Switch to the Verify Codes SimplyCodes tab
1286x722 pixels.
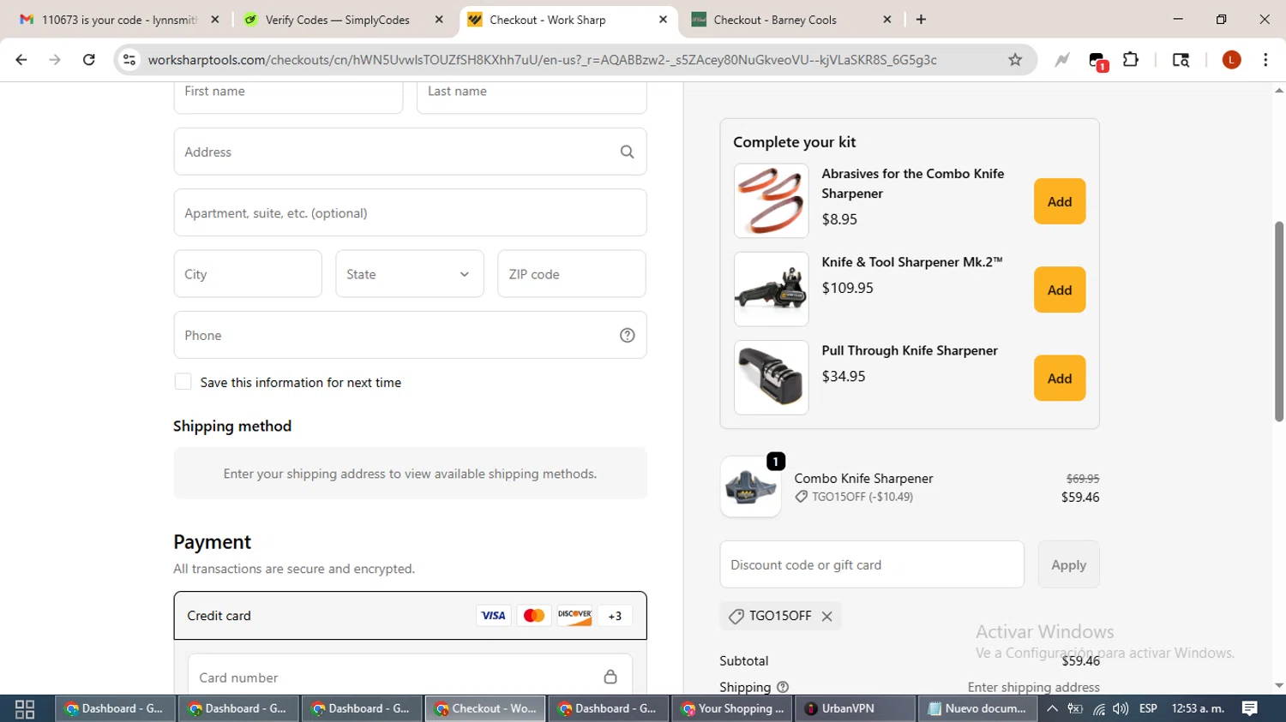(343, 19)
